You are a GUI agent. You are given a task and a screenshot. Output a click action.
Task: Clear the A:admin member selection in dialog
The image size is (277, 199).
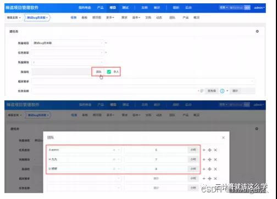114,150
